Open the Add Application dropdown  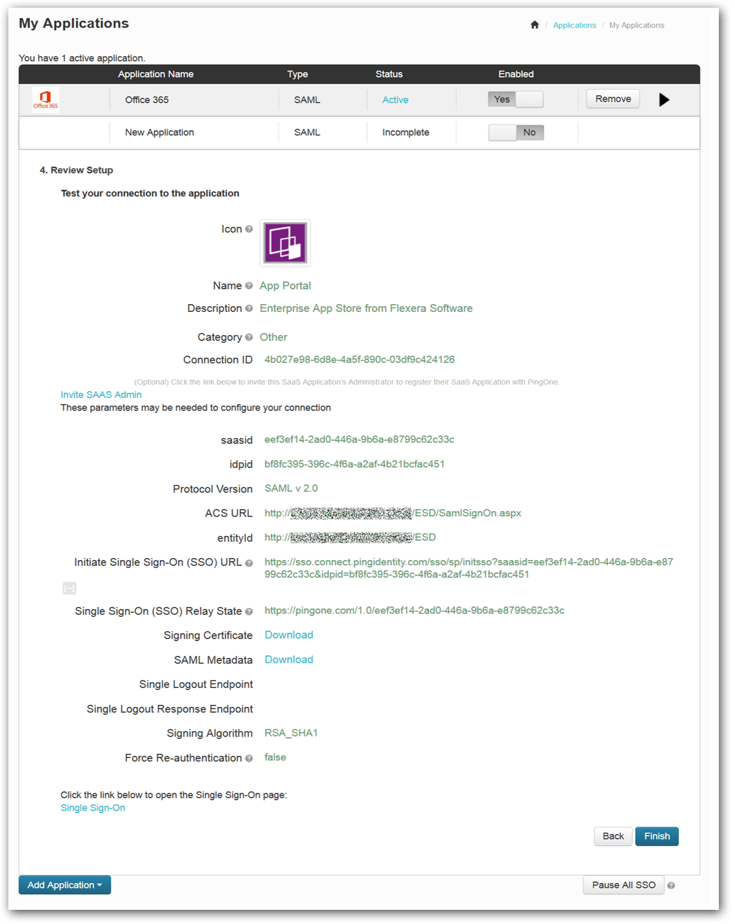pyautogui.click(x=64, y=885)
